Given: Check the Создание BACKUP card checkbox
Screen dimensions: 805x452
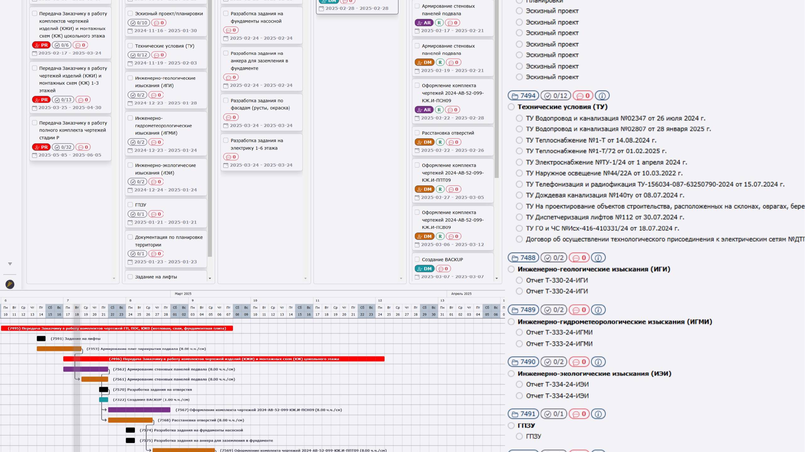Looking at the screenshot, I should [417, 259].
